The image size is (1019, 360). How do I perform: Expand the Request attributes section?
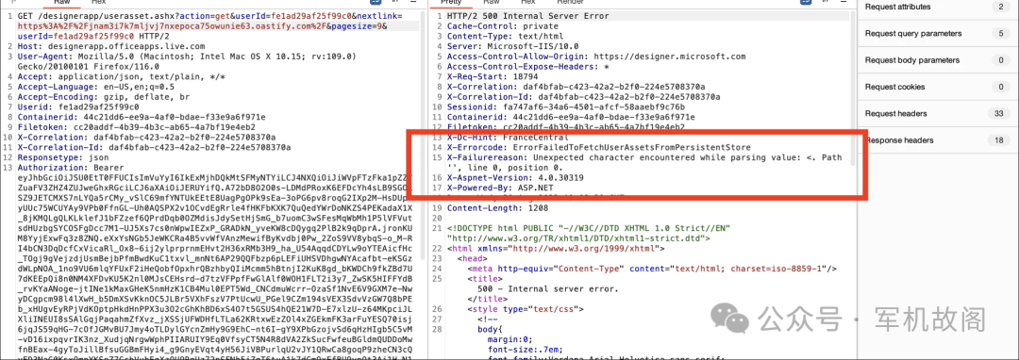pyautogui.click(x=938, y=8)
